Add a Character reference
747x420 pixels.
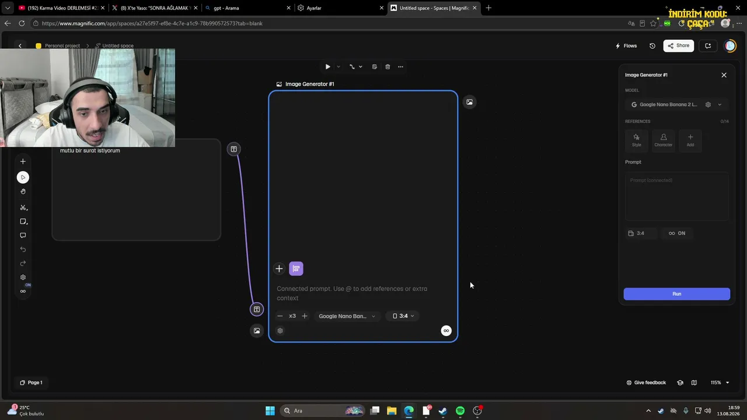663,140
